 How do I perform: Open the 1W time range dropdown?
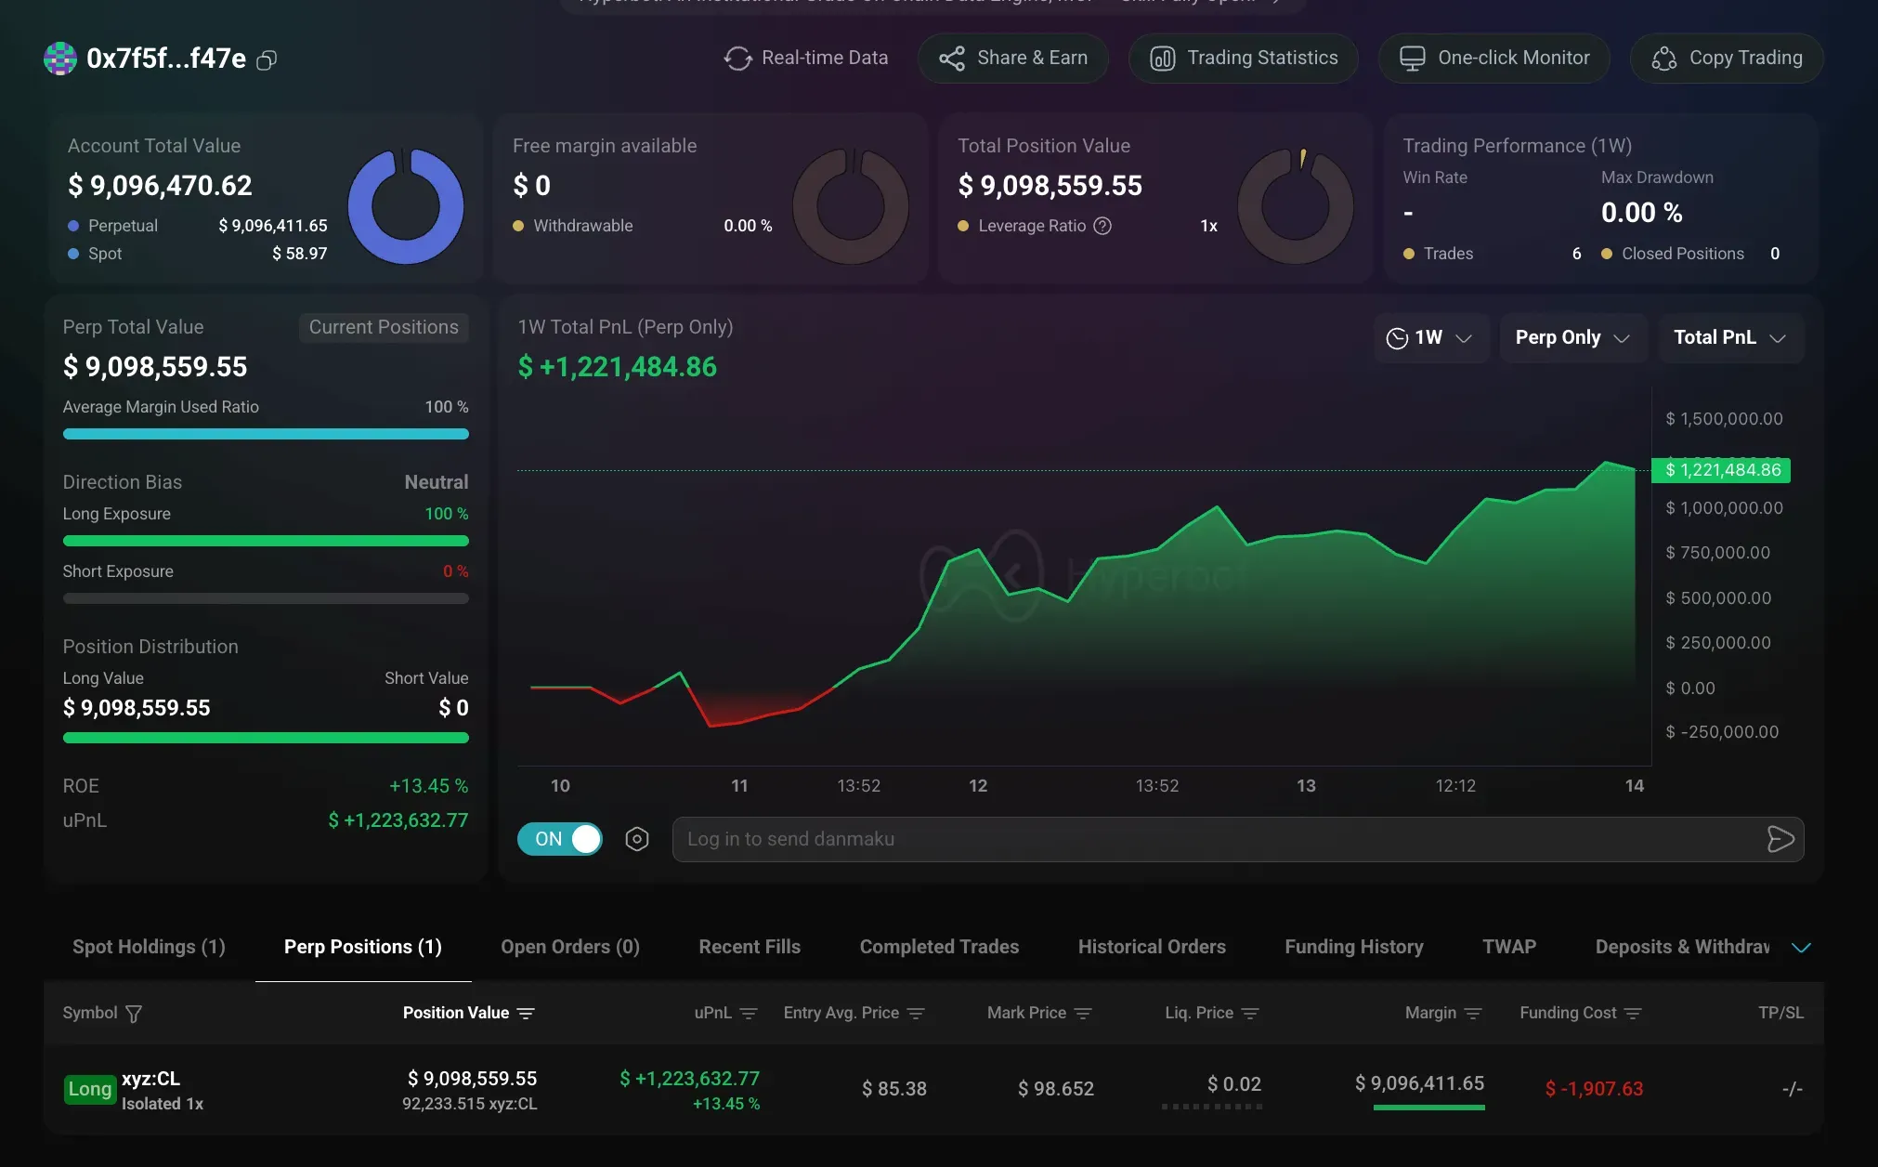click(1431, 337)
